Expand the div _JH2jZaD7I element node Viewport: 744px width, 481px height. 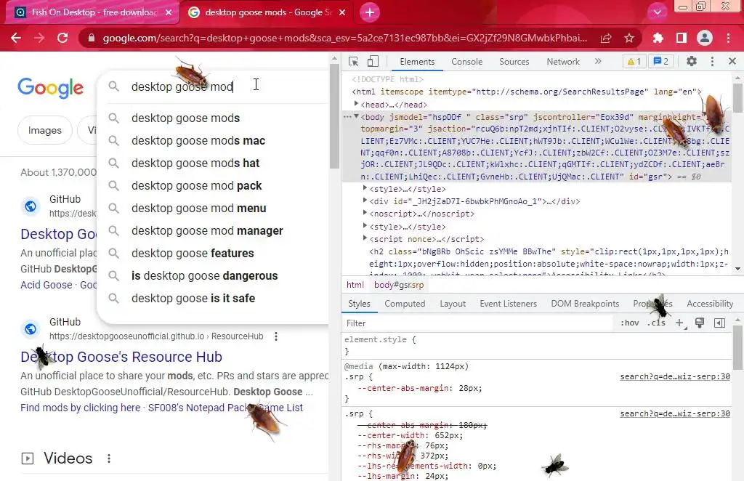(365, 201)
